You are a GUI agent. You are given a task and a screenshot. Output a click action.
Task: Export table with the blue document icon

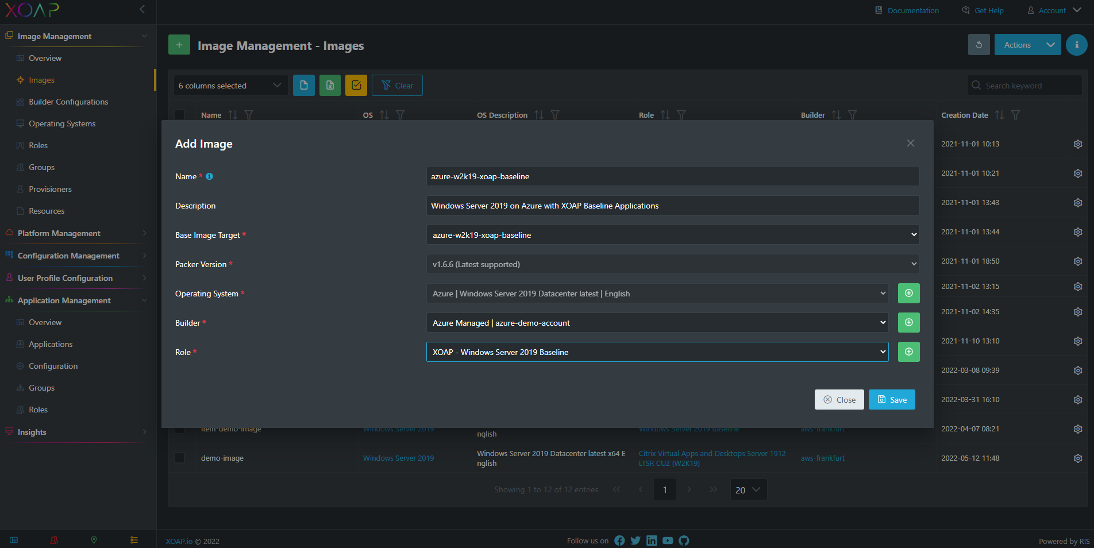[x=303, y=85]
